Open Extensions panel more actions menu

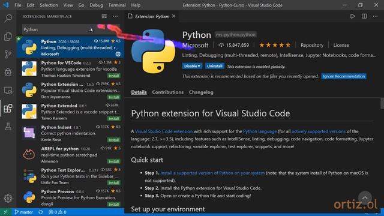[x=115, y=16]
